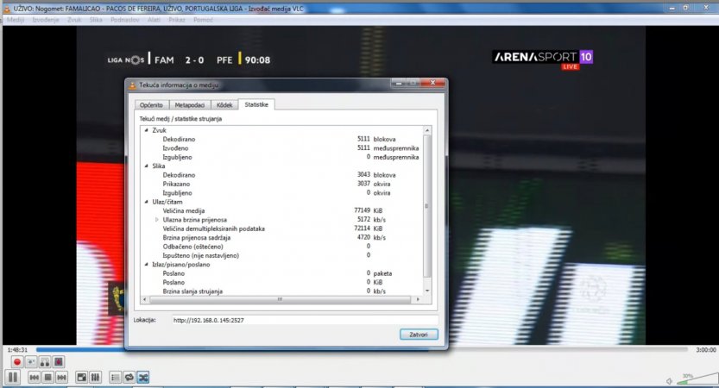The image size is (719, 388).
Task: Select the Ispušteno (nije nastavljeno) row
Action: tap(281, 255)
